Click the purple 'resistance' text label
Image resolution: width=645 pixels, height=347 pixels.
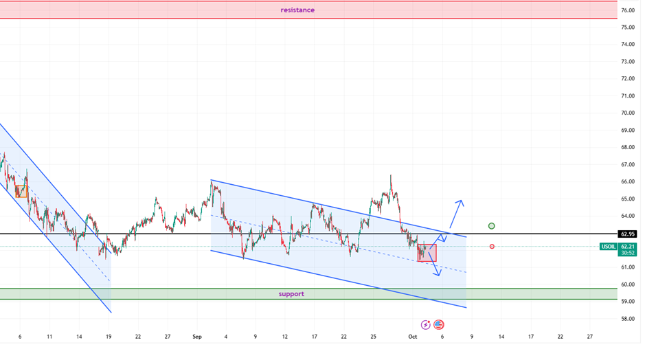click(x=297, y=10)
